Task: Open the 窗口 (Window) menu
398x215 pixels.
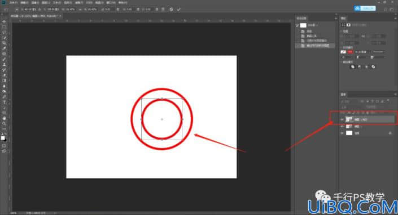Action: point(111,3)
